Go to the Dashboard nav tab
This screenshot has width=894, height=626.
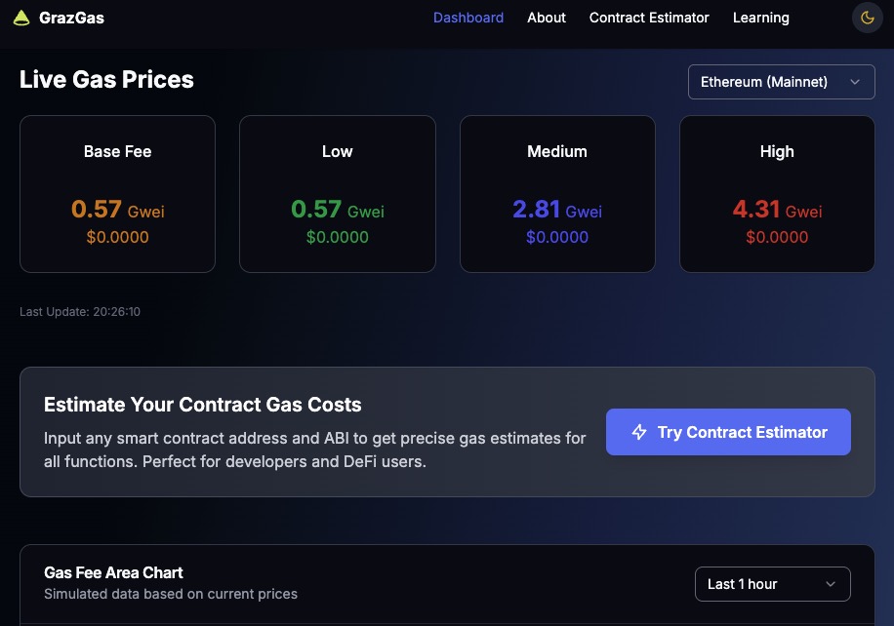pos(468,18)
